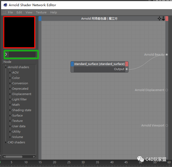Click the right arrow of node list scrollbar
Viewport: 172px width, 167px height.
[34, 157]
